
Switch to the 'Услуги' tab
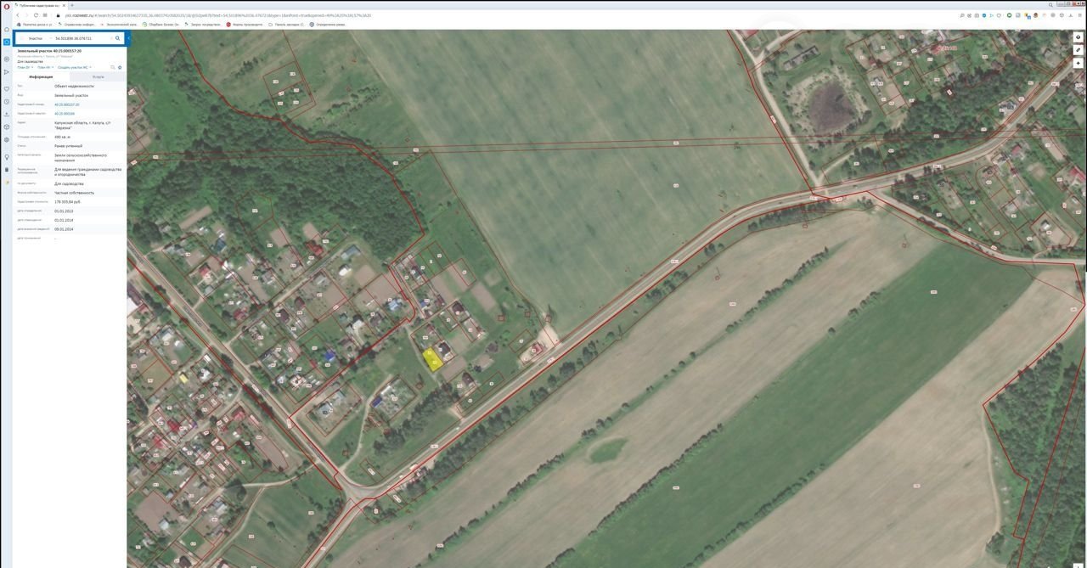tap(98, 76)
